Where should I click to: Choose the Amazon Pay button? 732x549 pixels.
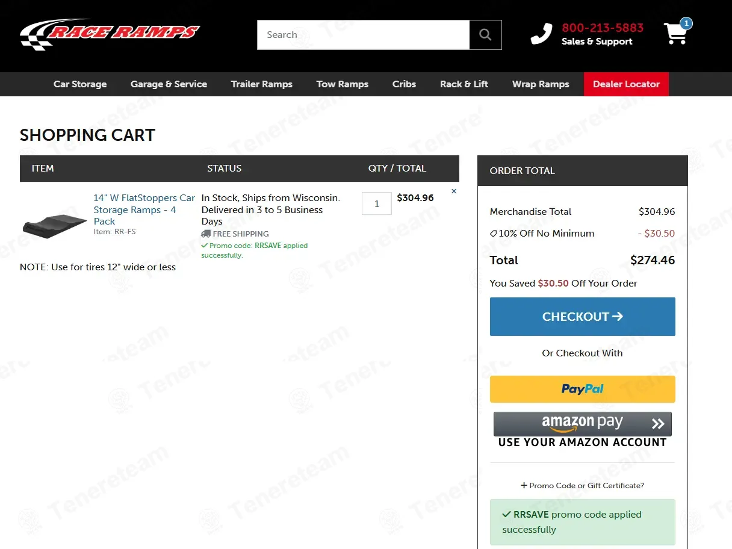[x=582, y=424]
